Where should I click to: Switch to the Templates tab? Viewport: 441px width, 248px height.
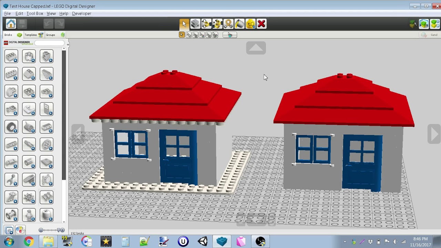pyautogui.click(x=31, y=35)
